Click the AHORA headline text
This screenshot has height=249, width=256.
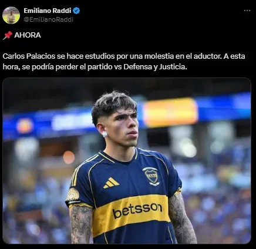[x=28, y=35]
